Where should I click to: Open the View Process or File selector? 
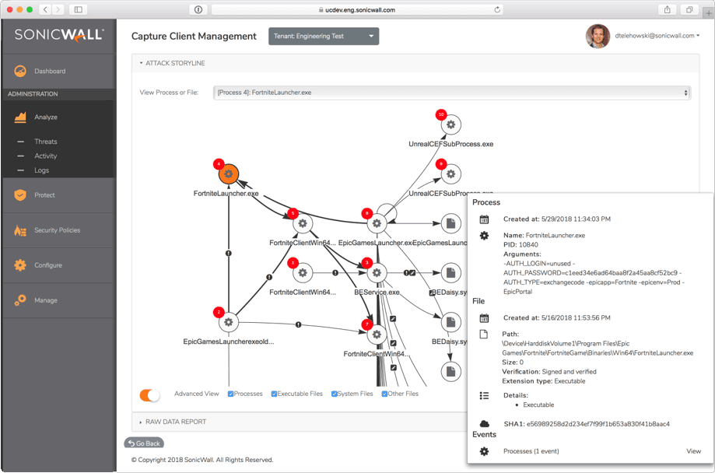(x=451, y=93)
